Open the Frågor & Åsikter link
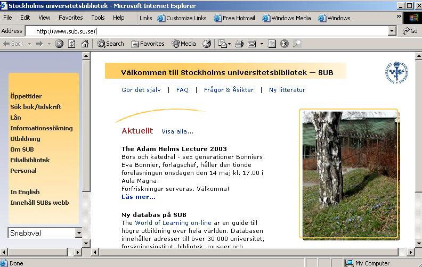Screen dimensions: 422x267 click(229, 90)
